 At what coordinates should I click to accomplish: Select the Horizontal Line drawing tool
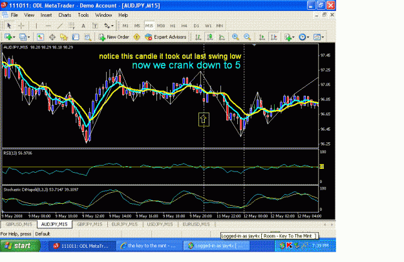[48, 26]
